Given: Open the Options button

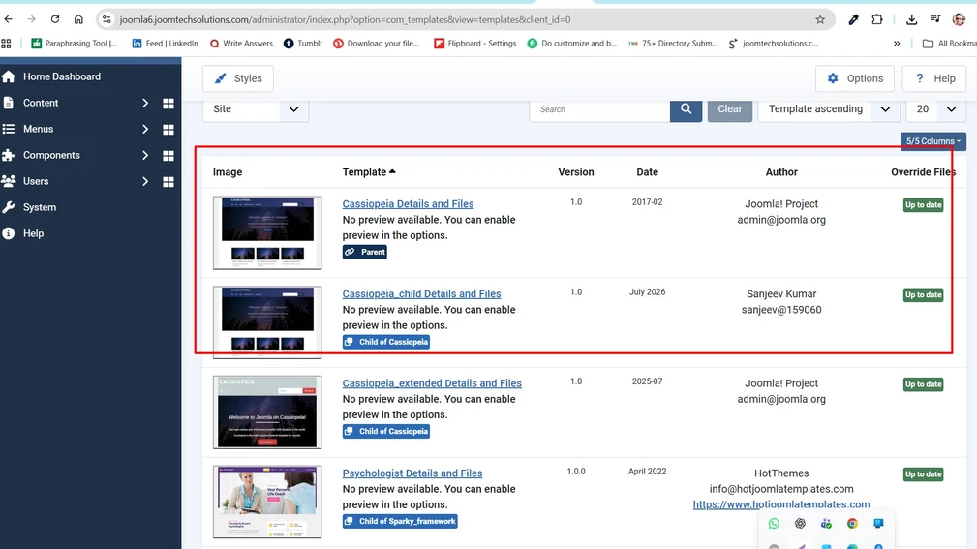Looking at the screenshot, I should pyautogui.click(x=854, y=78).
